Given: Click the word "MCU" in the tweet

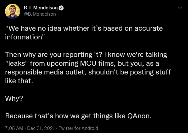Looking at the screenshot, I should point(88,64).
